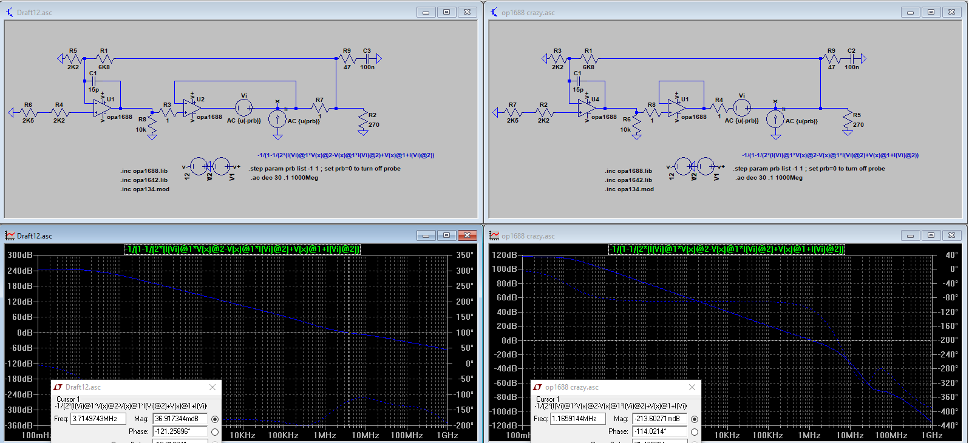Click the 40° phase axis label in op1688 crazy.asc plot
The image size is (969, 443).
coord(951,255)
